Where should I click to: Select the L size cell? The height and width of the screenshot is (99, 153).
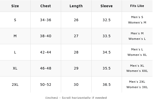(x=15, y=52)
